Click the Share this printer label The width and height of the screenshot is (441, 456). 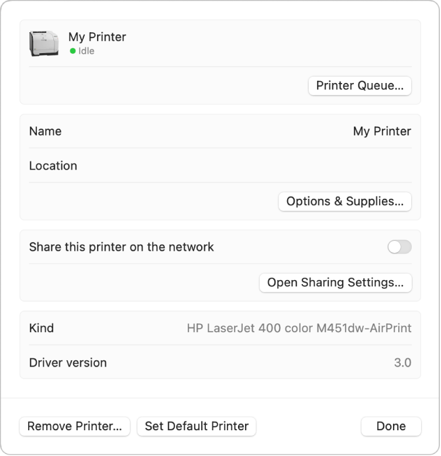tap(122, 247)
